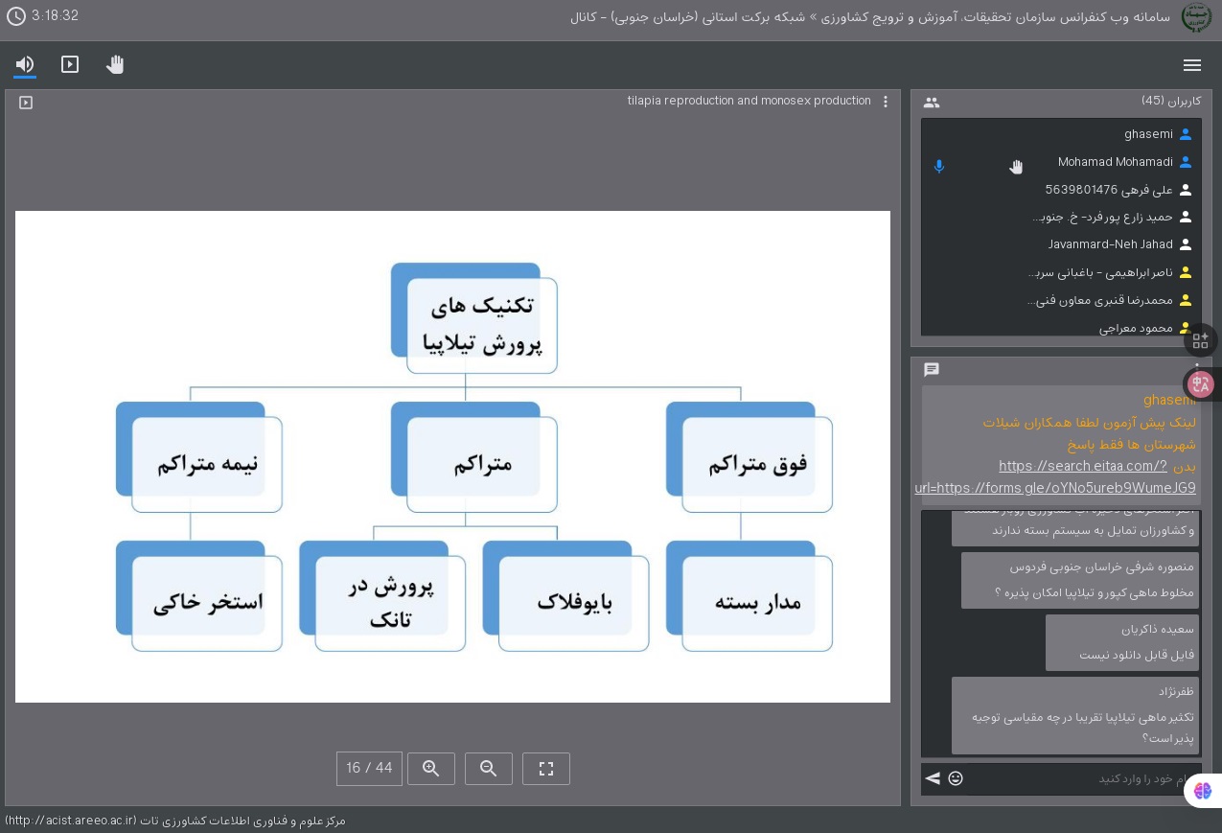This screenshot has height=833, width=1222.
Task: Click the slide page counter 16 / 44
Action: (x=369, y=769)
